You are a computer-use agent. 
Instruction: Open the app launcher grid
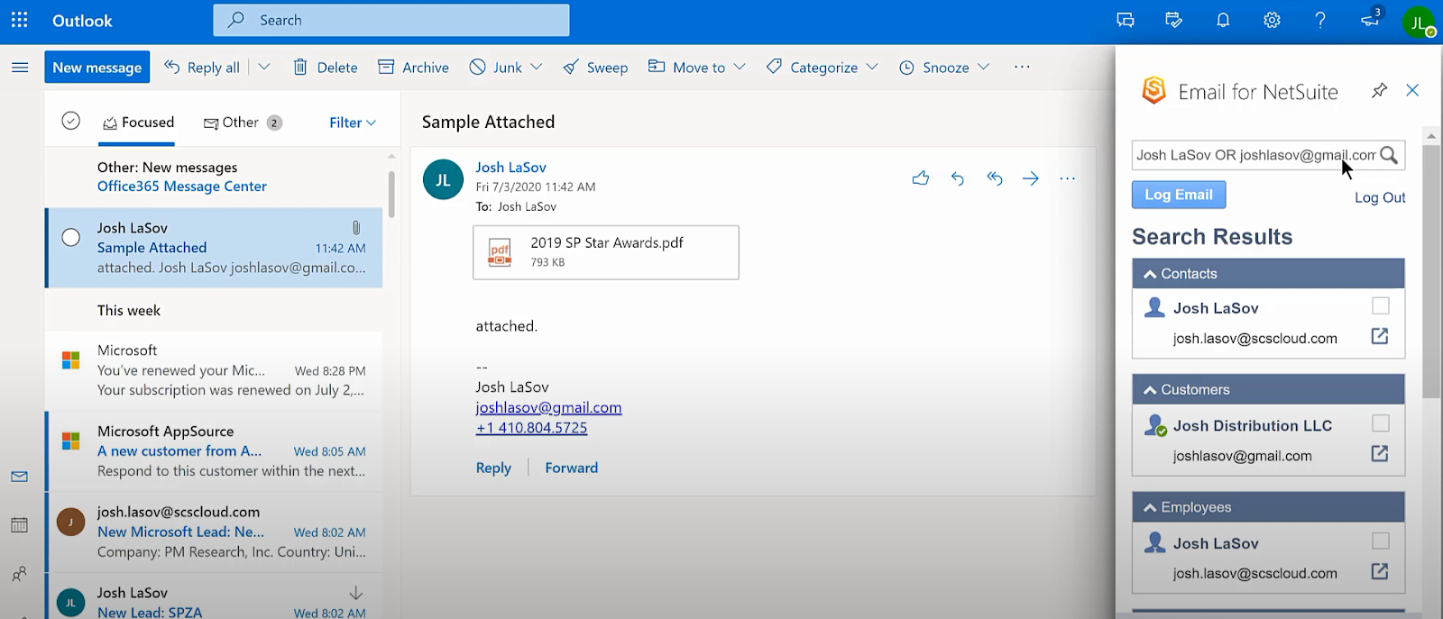click(19, 20)
